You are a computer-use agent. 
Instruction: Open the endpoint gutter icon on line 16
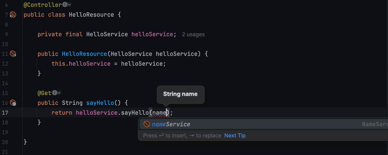pos(13,103)
